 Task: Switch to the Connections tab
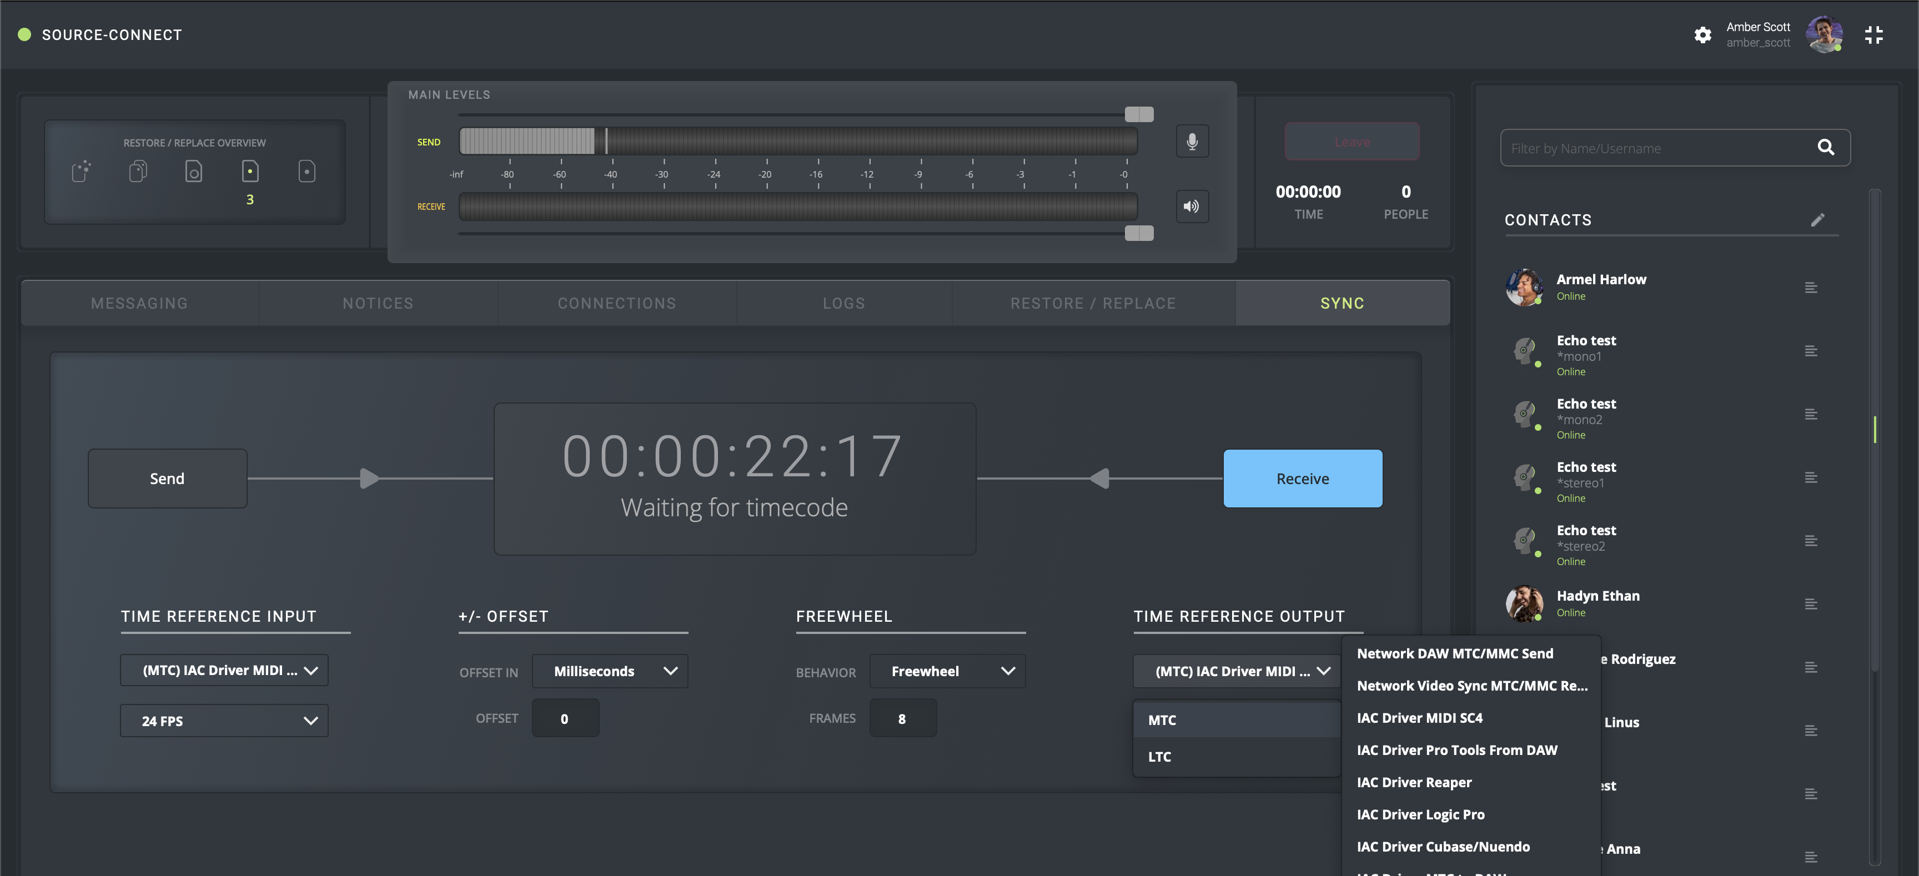(x=616, y=303)
